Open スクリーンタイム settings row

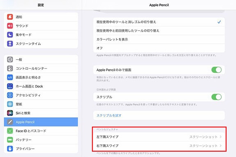41,44
